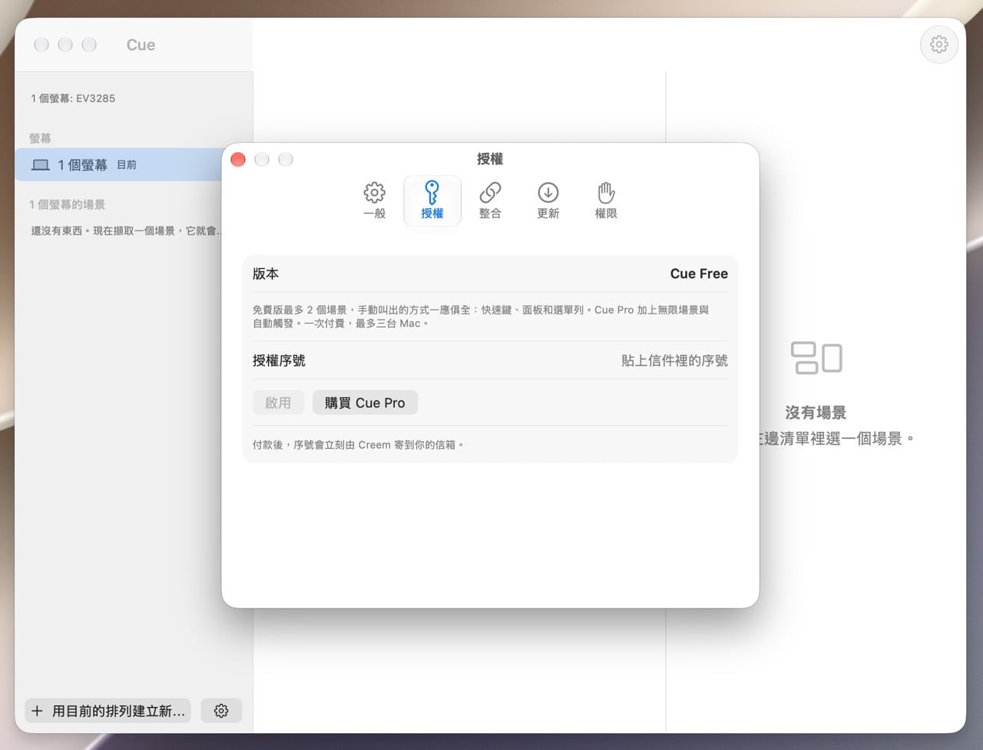The image size is (983, 750).
Task: Click the laptop icon beside 1 個螢幕
Action: pos(41,165)
